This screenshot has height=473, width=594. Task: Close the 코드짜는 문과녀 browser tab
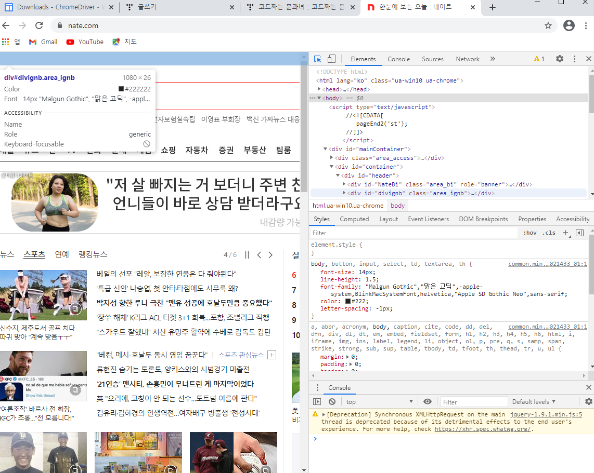click(352, 7)
